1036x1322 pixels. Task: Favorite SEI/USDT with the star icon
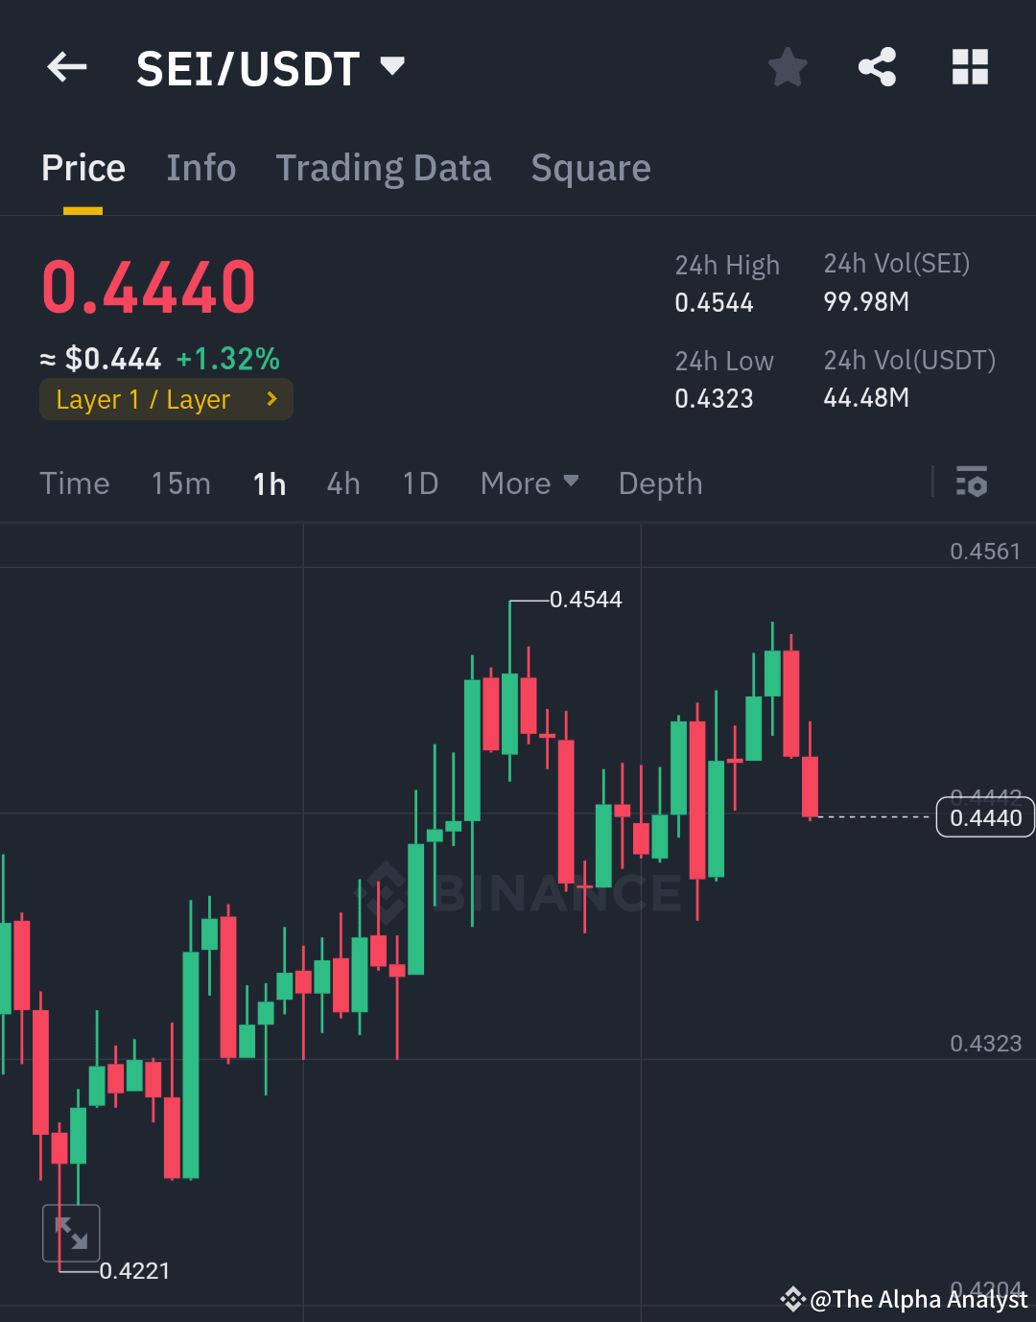pyautogui.click(x=787, y=66)
